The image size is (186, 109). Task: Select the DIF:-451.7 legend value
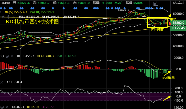[x=25, y=56]
